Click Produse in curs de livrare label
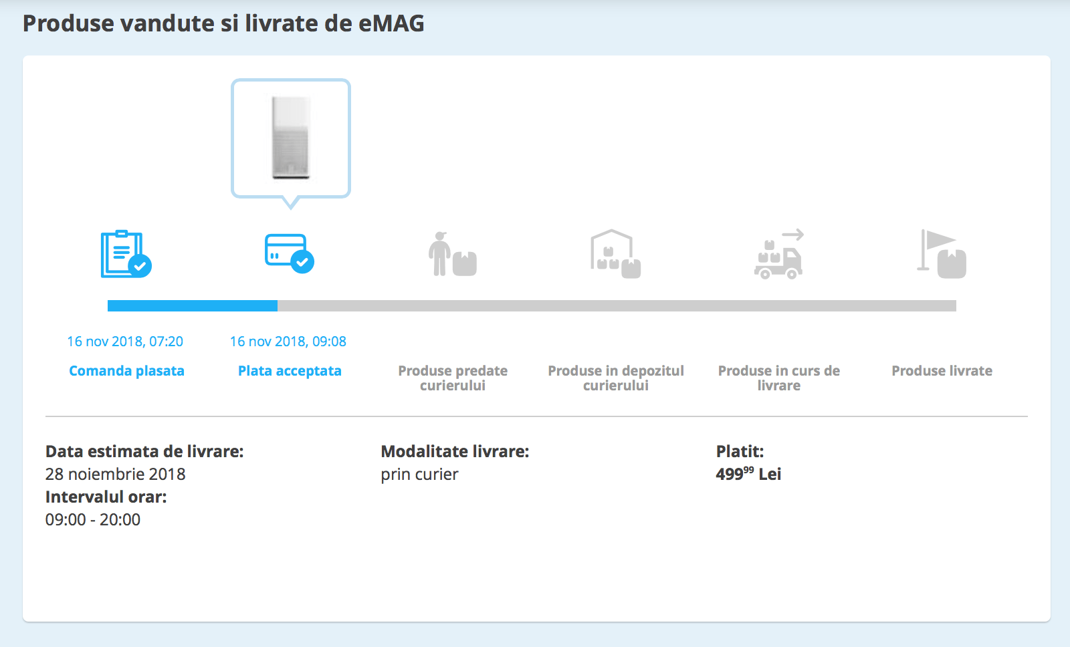The image size is (1070, 647). tap(779, 378)
